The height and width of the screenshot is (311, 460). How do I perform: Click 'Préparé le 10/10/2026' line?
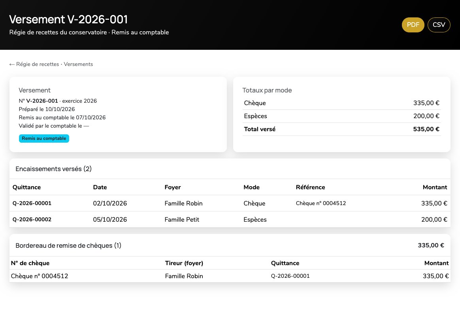coord(47,109)
